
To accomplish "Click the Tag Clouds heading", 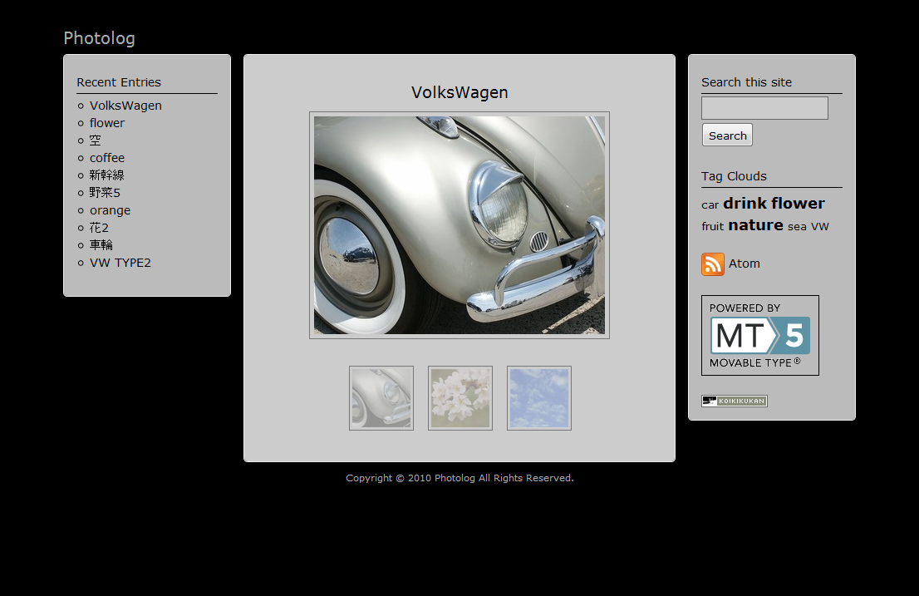I will click(x=734, y=176).
